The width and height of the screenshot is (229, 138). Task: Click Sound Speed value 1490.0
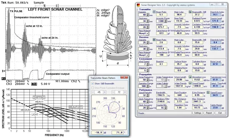198,86
